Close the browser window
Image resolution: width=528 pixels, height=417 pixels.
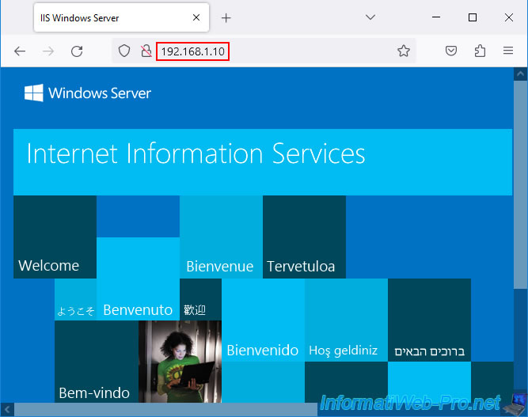(509, 17)
